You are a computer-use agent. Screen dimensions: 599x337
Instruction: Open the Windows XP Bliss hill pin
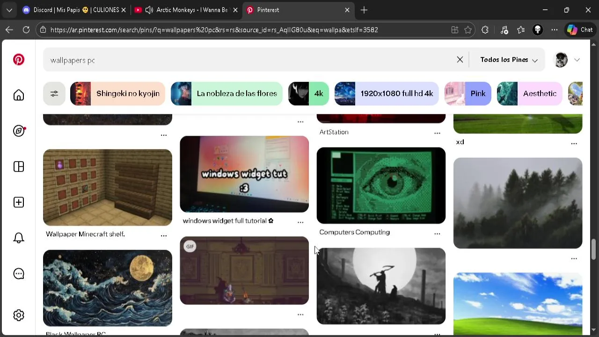point(518,303)
